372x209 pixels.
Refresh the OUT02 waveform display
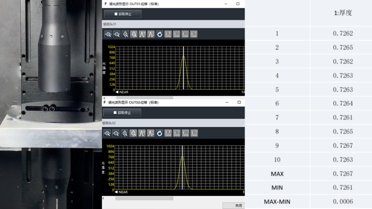(159, 133)
